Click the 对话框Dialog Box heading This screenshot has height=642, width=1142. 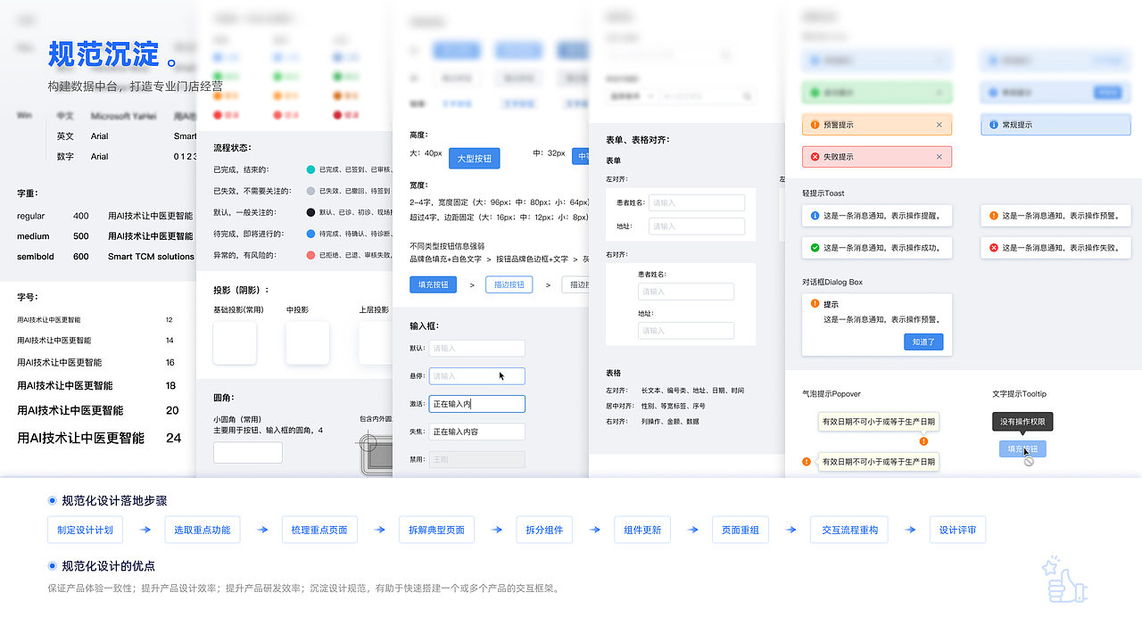click(x=832, y=283)
